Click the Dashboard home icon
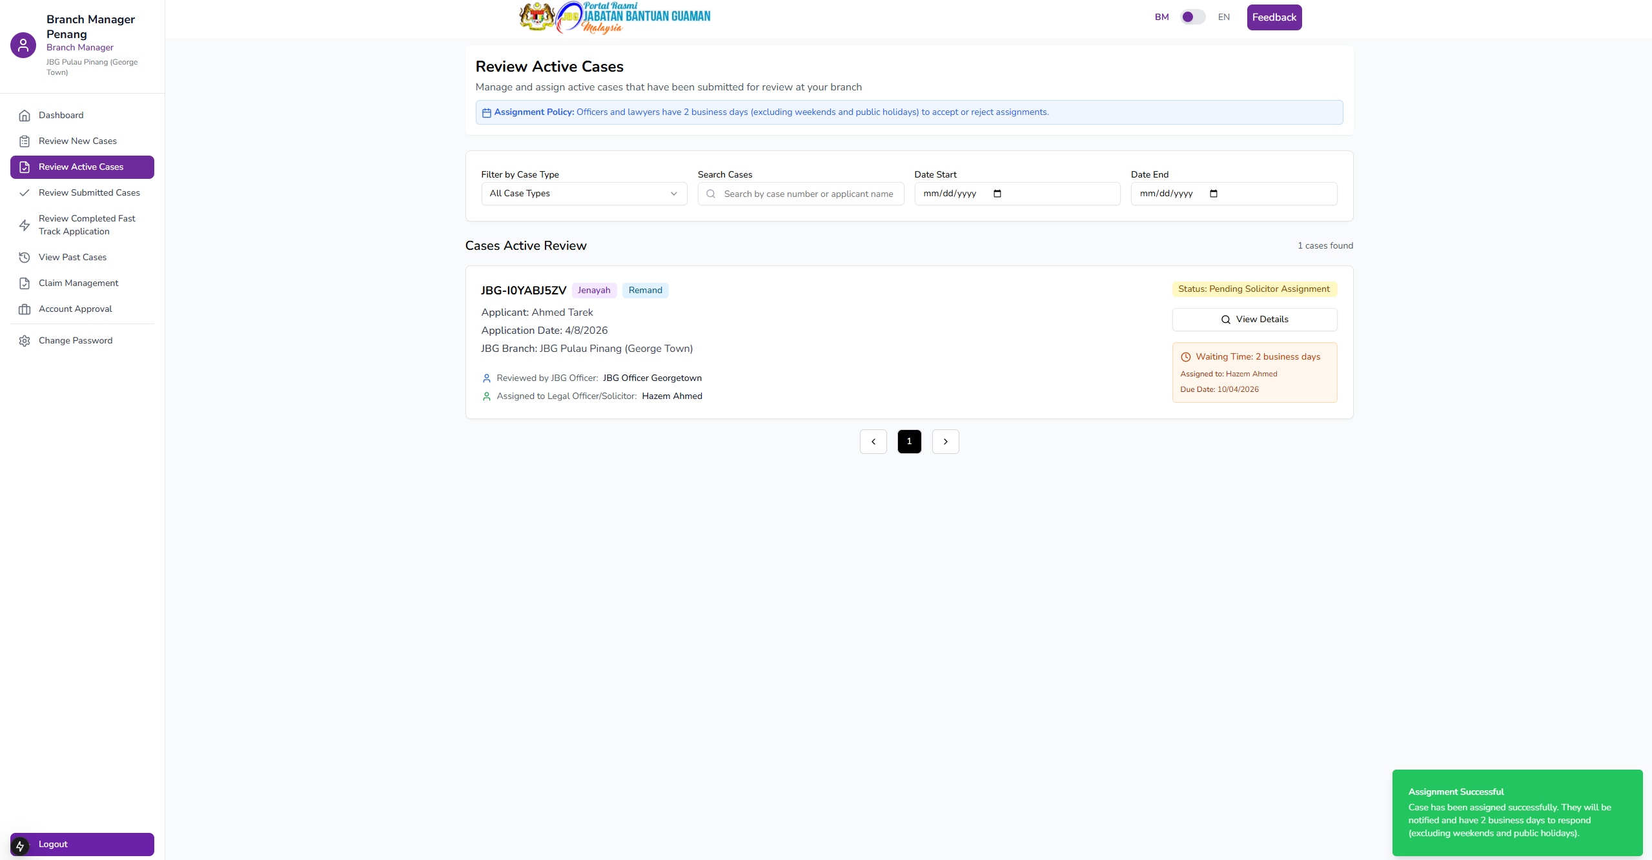Image resolution: width=1652 pixels, height=860 pixels. [x=25, y=116]
